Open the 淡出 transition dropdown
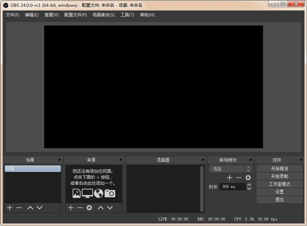This screenshot has height=226, width=307. pos(230,169)
